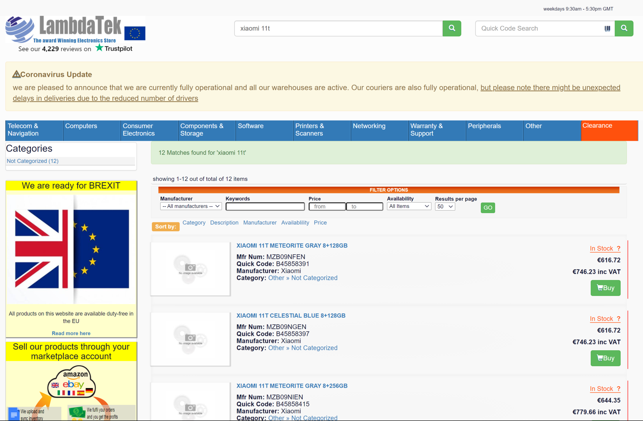Screen dimensions: 643x421
Task: Open the Telecom & Navigation menu
Action: point(34,131)
